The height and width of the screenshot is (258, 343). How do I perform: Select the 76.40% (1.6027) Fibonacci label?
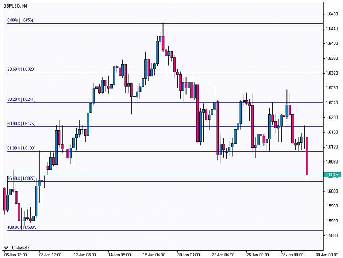click(x=21, y=178)
